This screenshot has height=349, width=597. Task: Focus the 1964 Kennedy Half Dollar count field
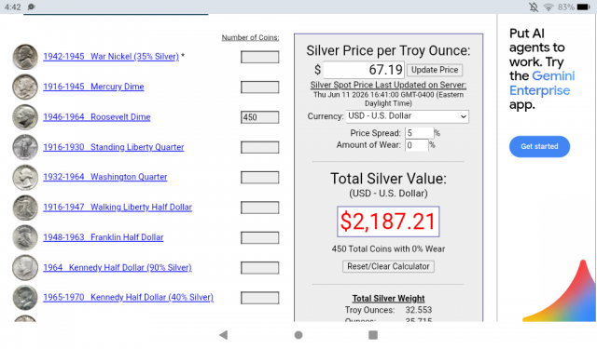(x=259, y=268)
